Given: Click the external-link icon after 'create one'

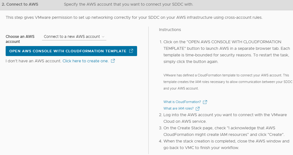Looking at the screenshot, I should (113, 61).
